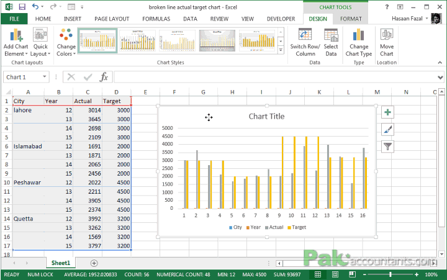This screenshot has width=447, height=280.
Task: Click the Excel application icon
Action: coord(9,7)
